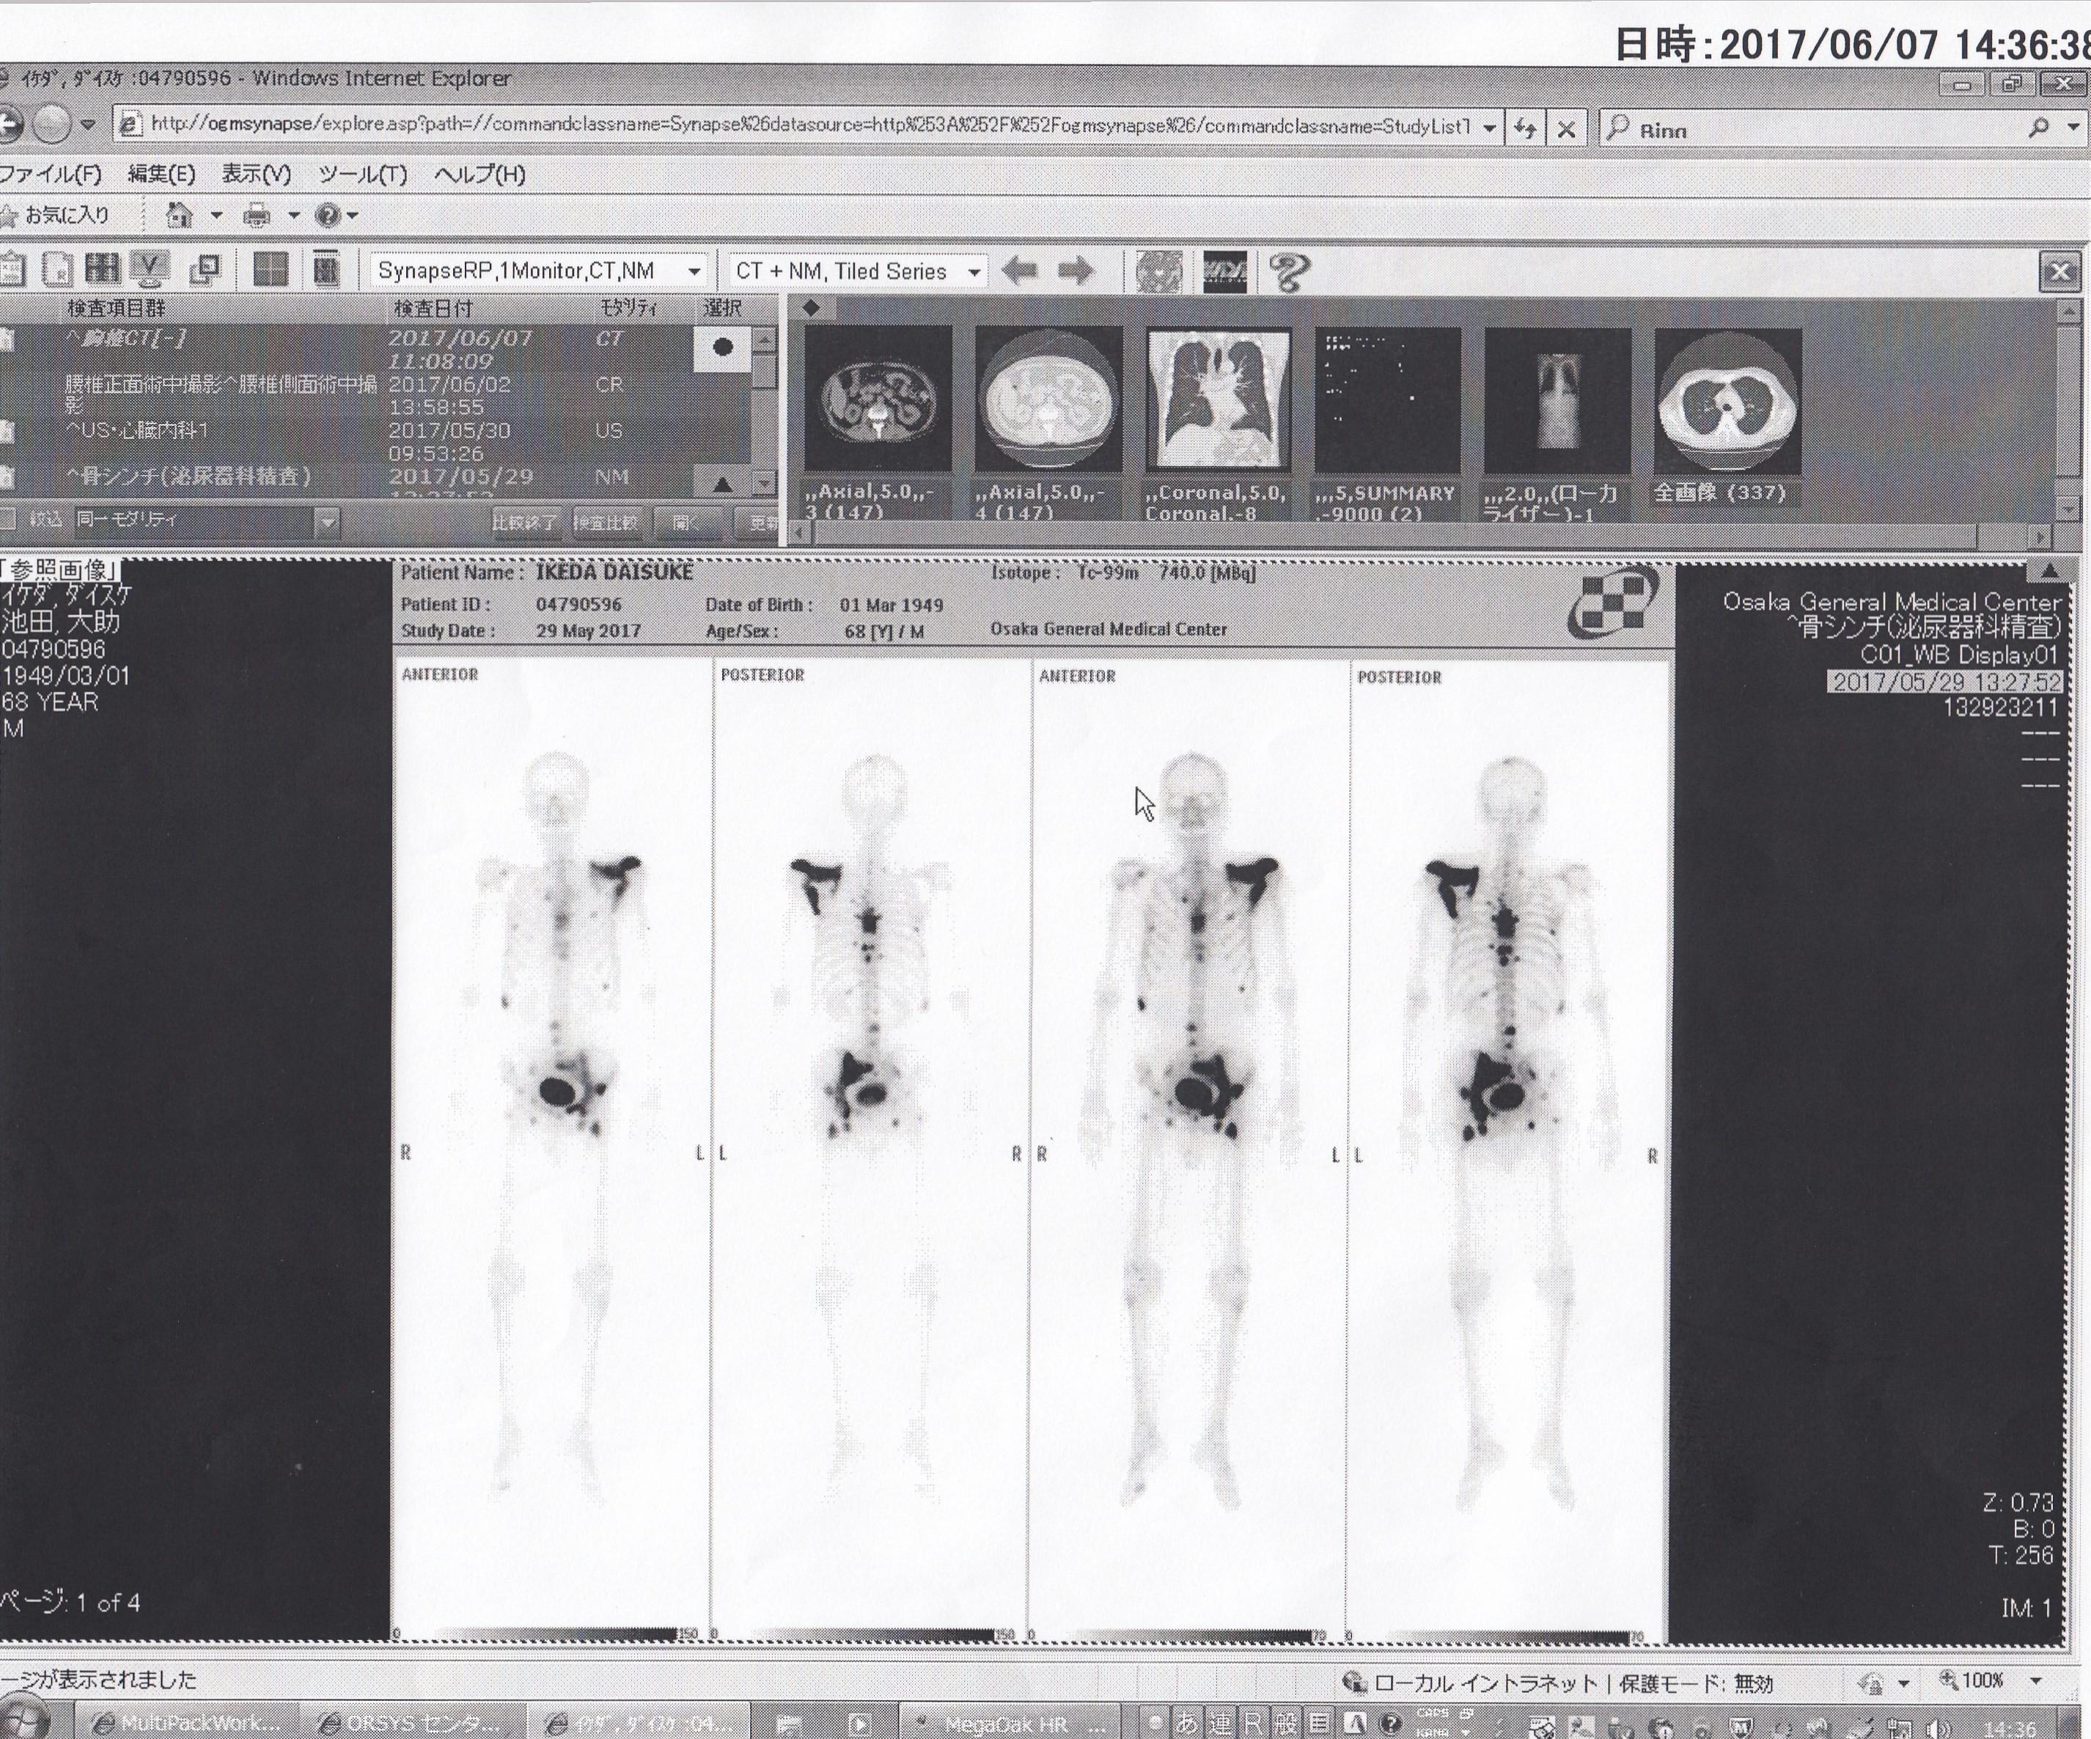Click the 検査比較 button
Screen dimensions: 2091x1739
[x=606, y=521]
